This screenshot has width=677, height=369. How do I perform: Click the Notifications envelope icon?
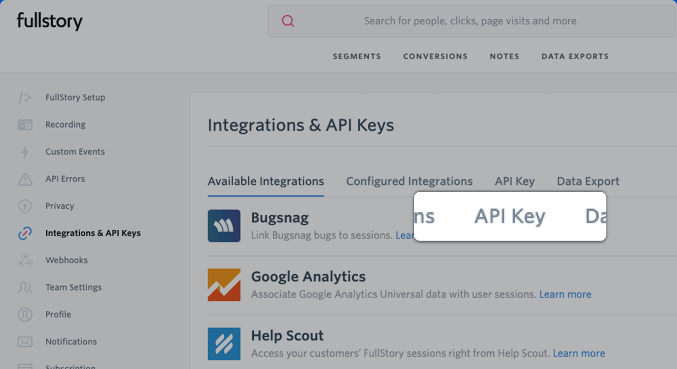pyautogui.click(x=25, y=341)
